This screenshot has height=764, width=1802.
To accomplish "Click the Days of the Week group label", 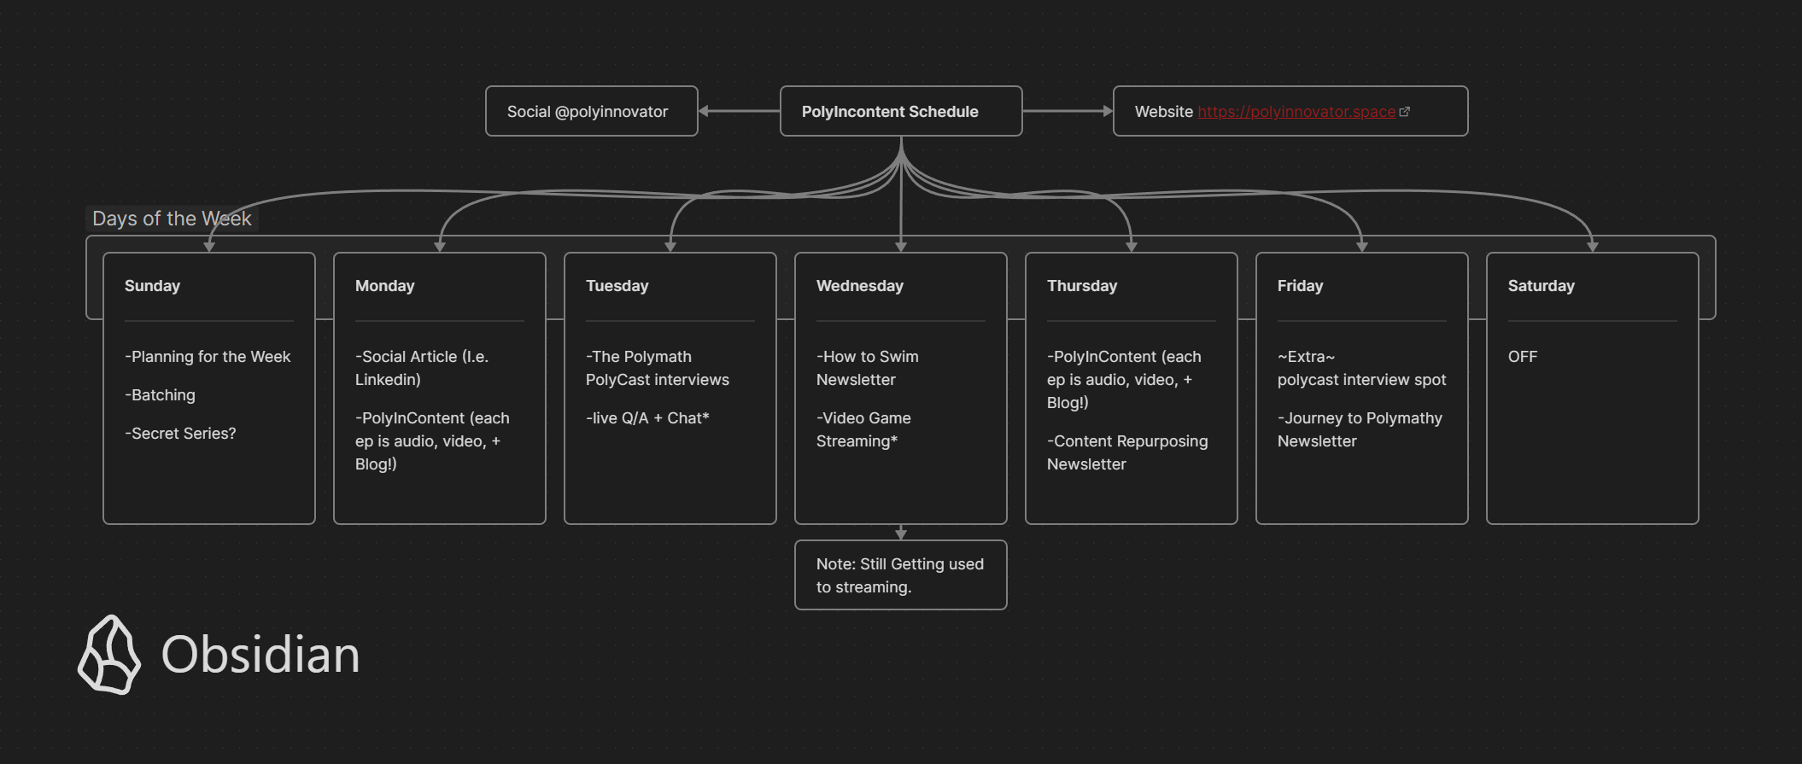I will pyautogui.click(x=171, y=219).
